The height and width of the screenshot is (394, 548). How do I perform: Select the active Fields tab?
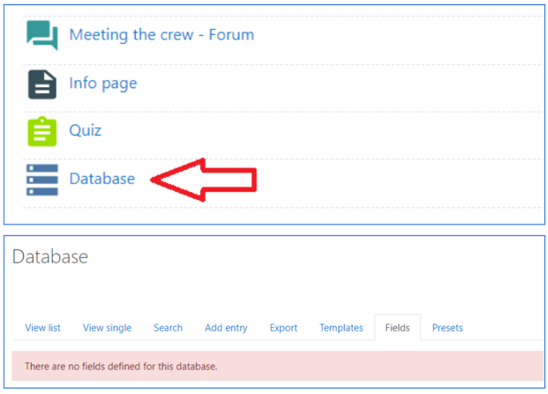(397, 328)
